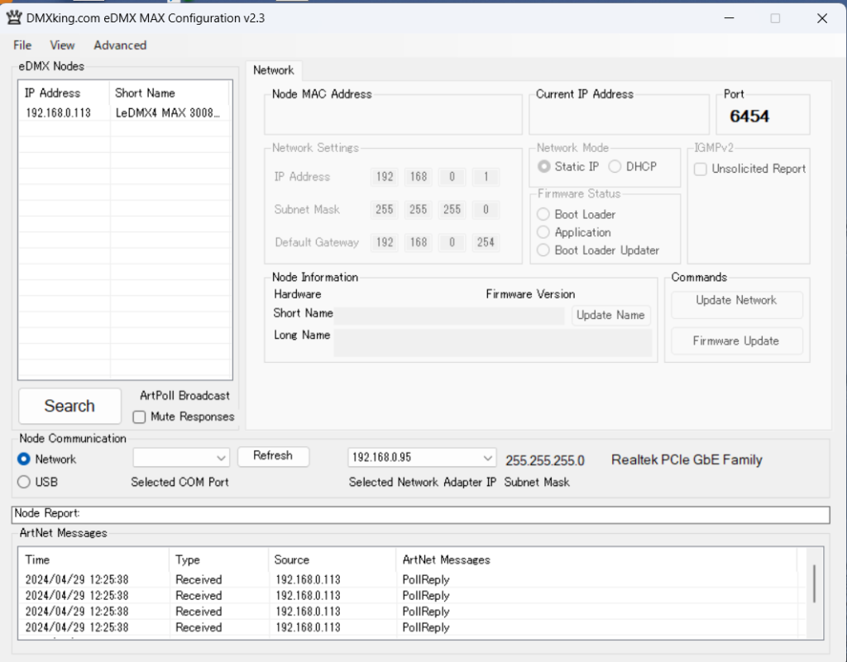847x662 pixels.
Task: Click the Type column header
Action: pos(218,560)
